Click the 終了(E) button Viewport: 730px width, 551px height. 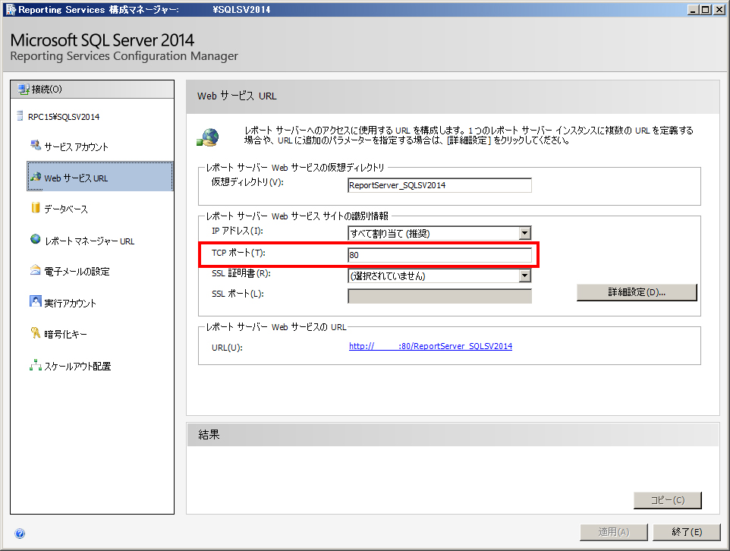[x=687, y=532]
